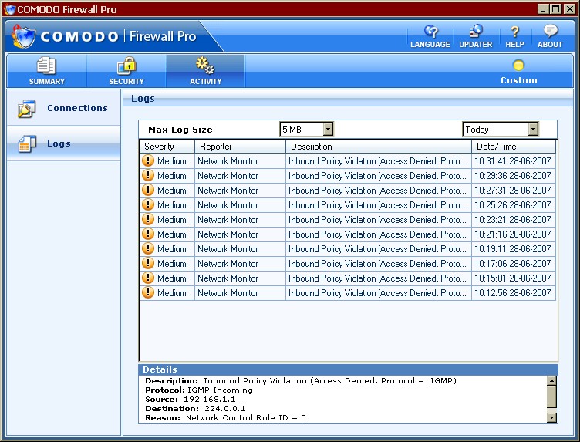This screenshot has width=580, height=442.
Task: Click the Details scrollbar thumb
Action: 551,396
